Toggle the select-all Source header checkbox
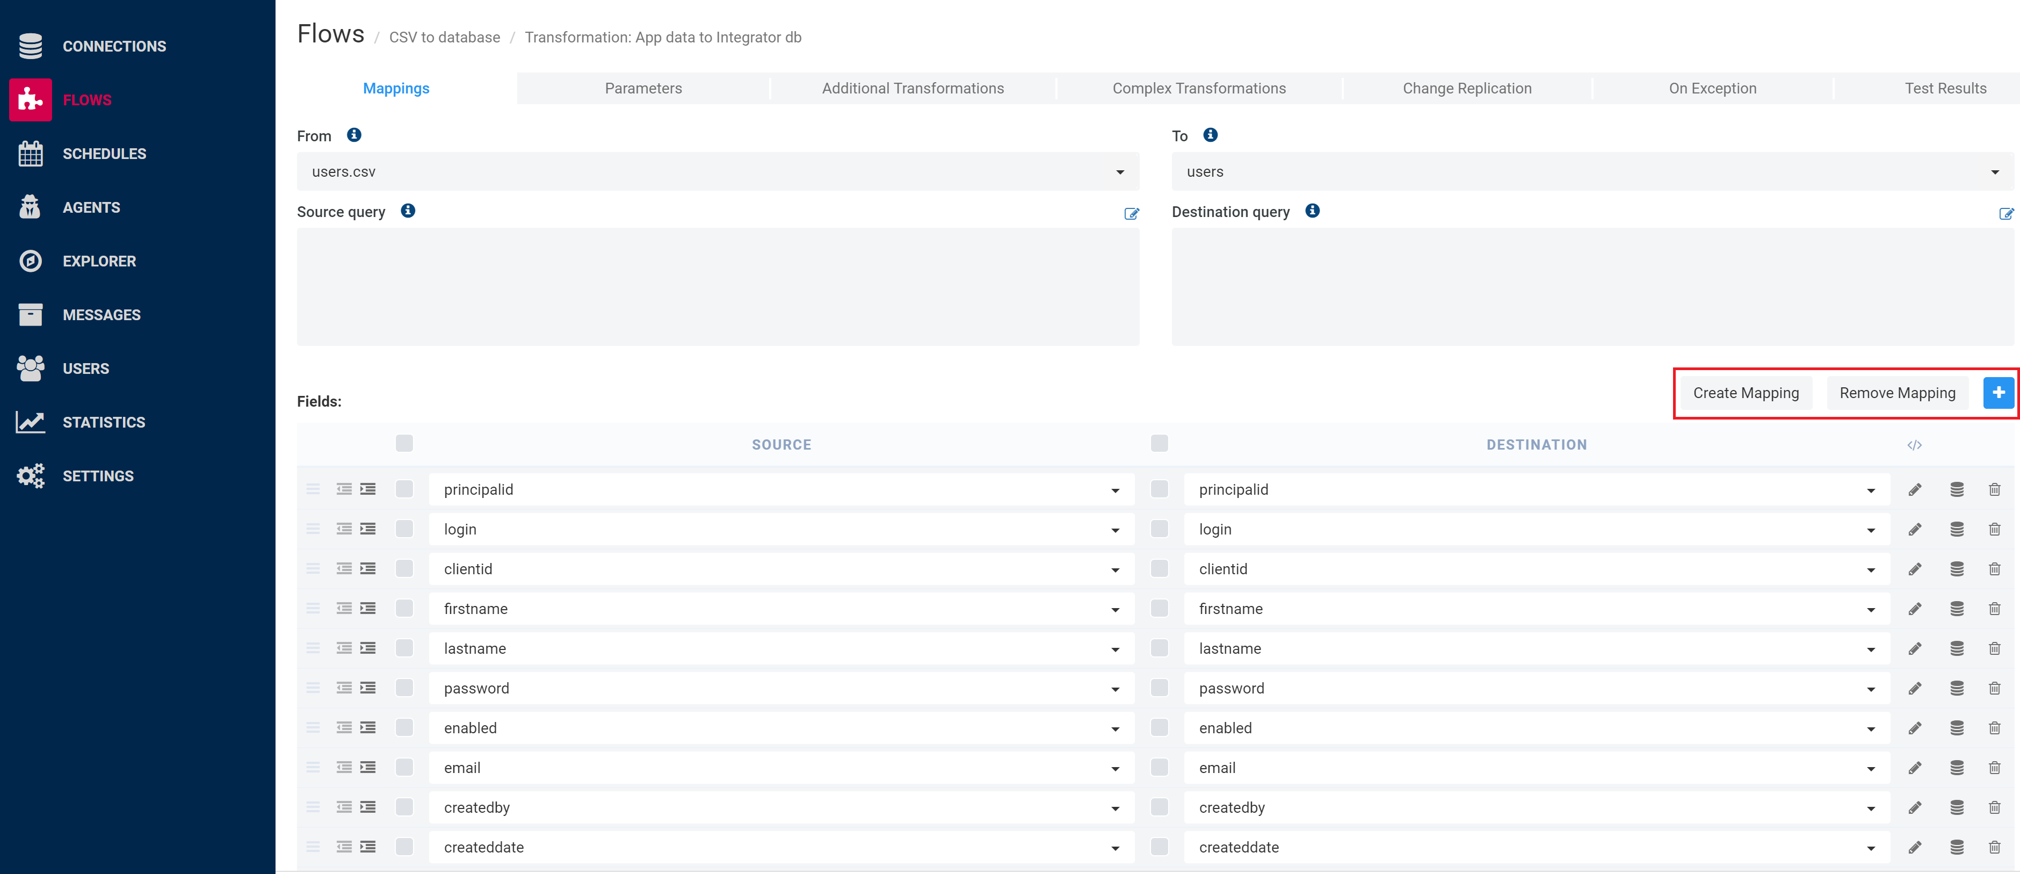 pos(404,443)
